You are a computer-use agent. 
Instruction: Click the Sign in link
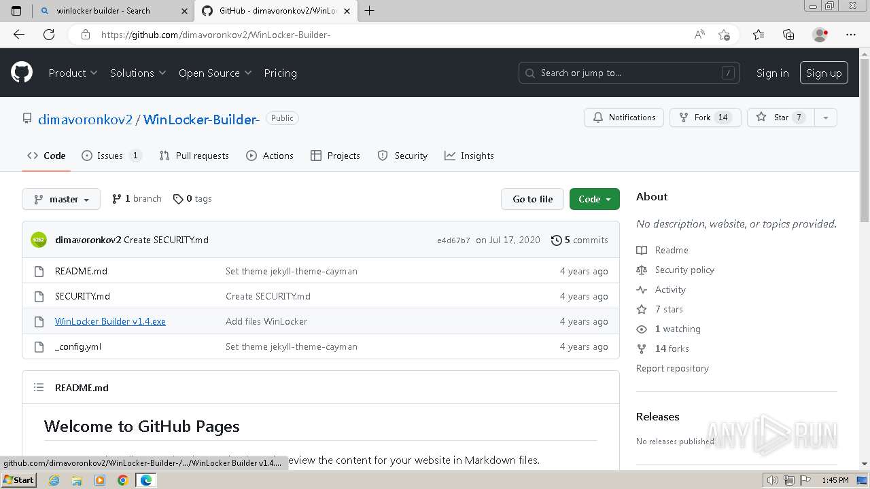(773, 73)
